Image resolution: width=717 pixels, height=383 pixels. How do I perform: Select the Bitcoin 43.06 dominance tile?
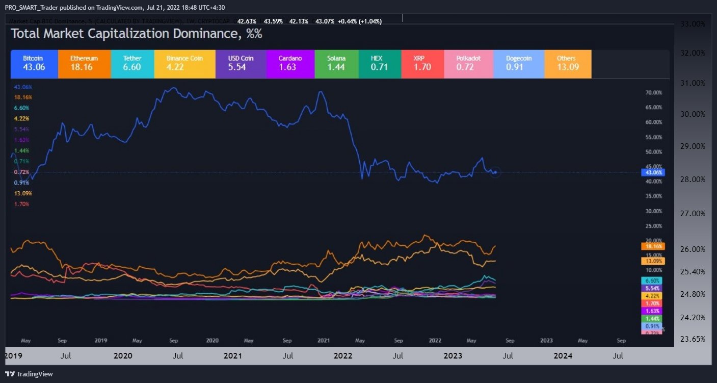[34, 64]
